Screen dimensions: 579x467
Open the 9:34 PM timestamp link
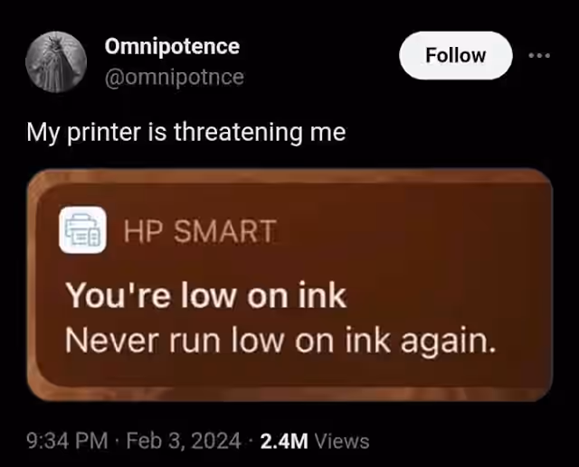point(67,441)
